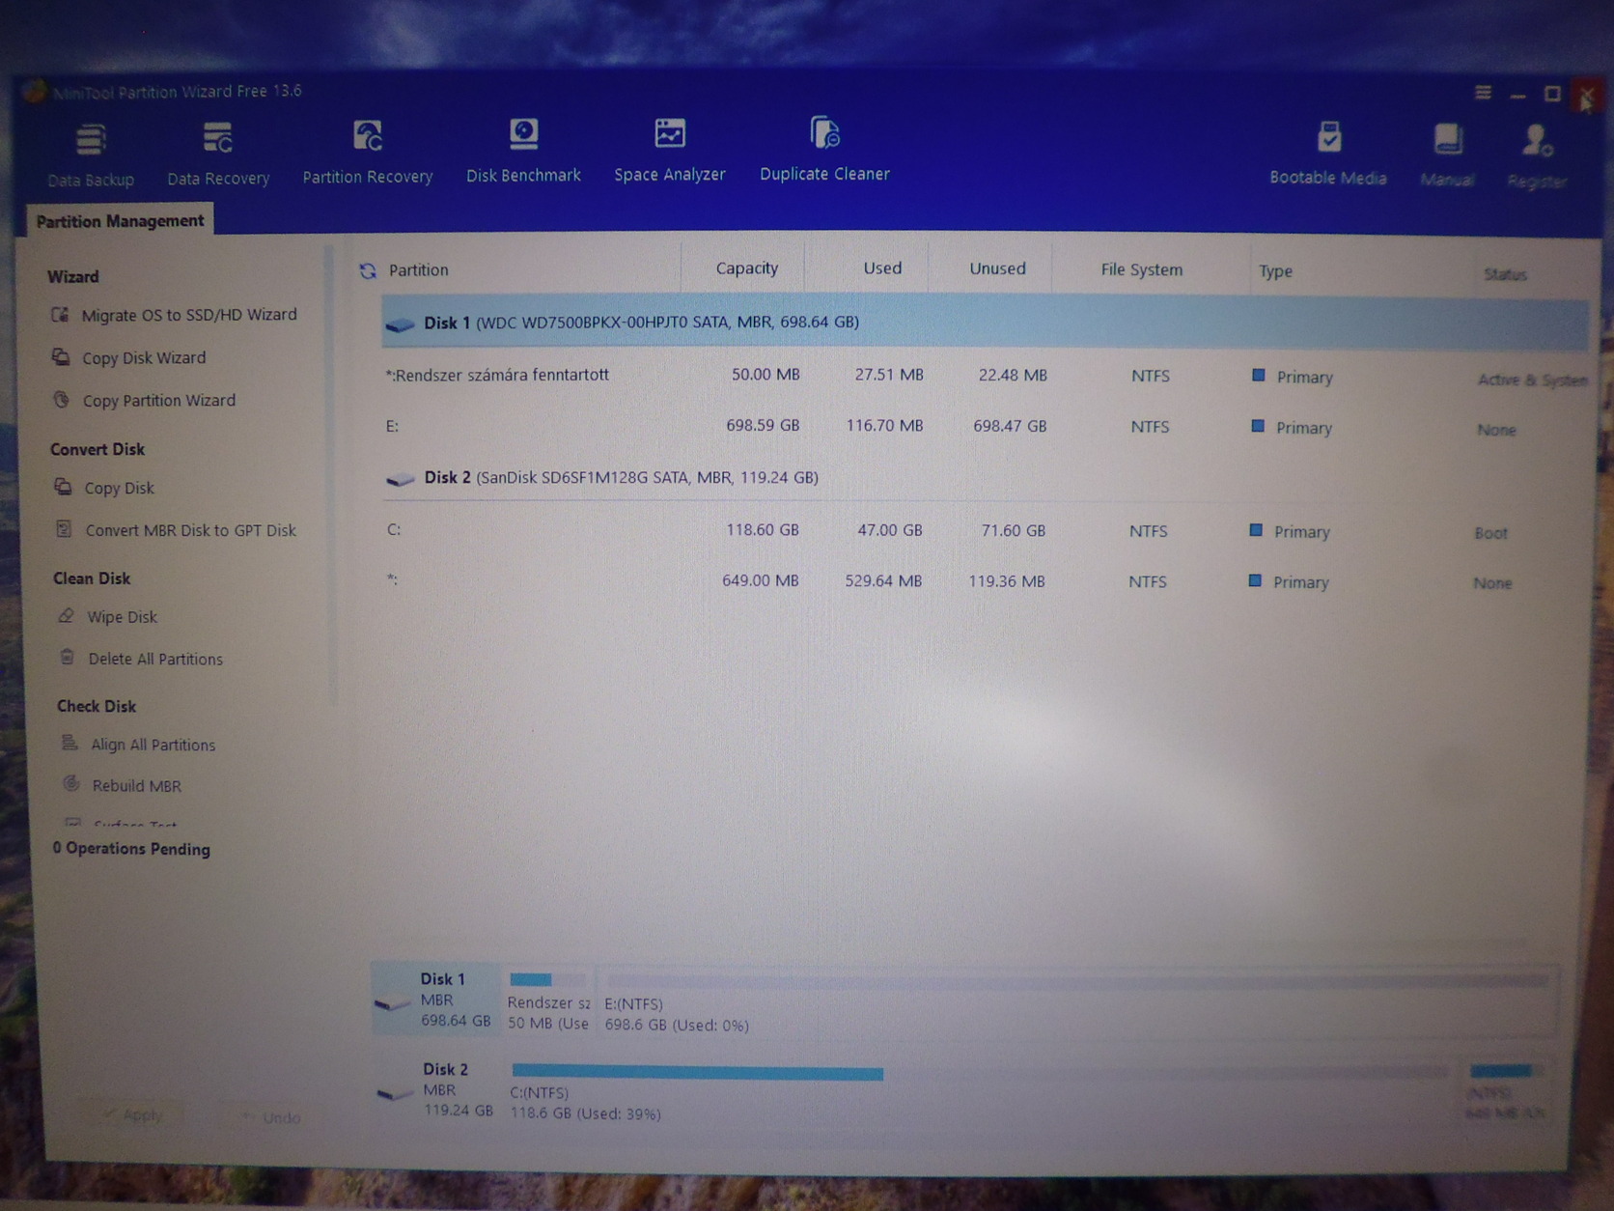Switch to the Partition Management tab
This screenshot has width=1614, height=1211.
click(120, 220)
